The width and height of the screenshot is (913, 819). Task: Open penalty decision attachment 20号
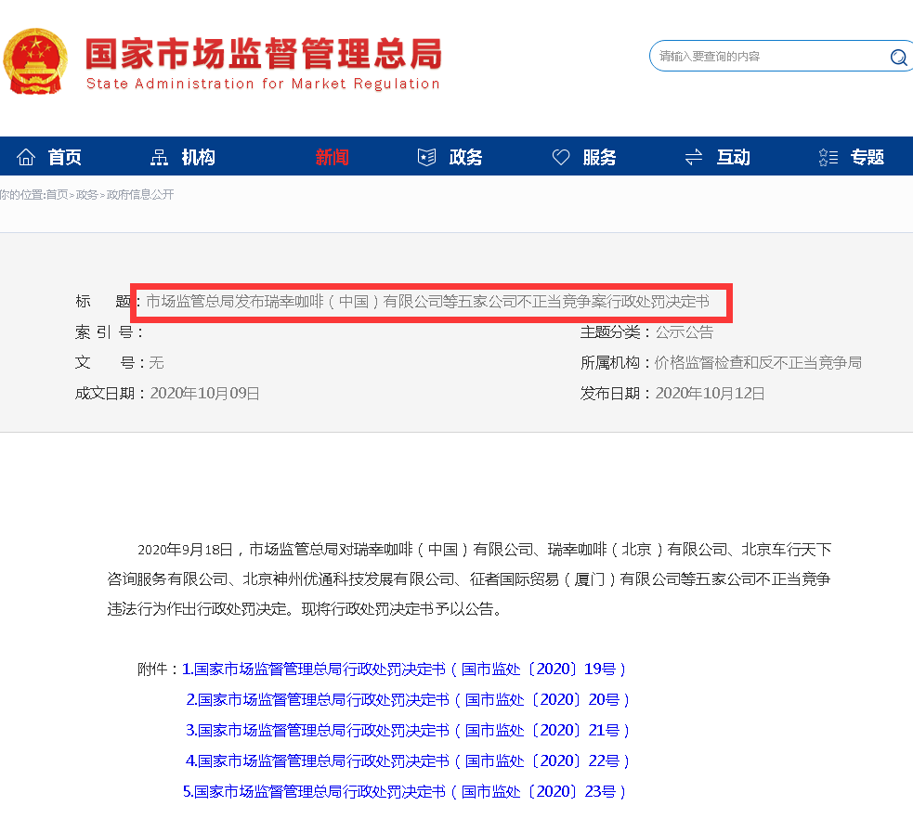pos(408,699)
